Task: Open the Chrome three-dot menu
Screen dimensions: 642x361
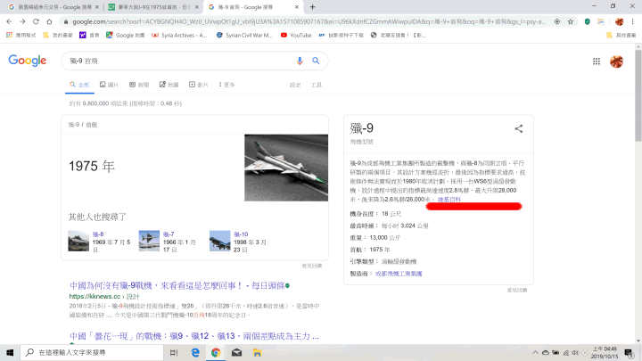Action: [x=633, y=21]
